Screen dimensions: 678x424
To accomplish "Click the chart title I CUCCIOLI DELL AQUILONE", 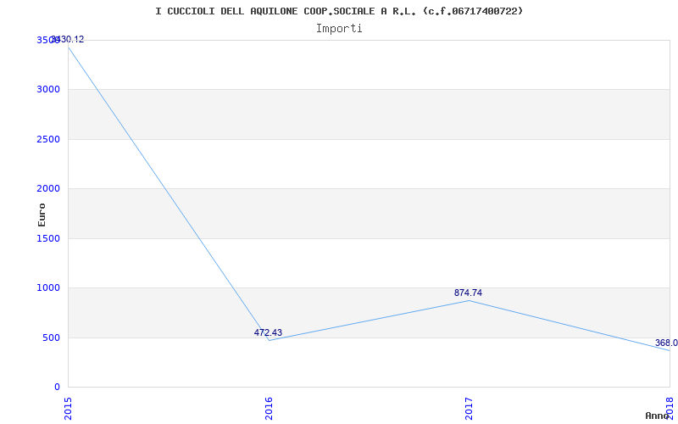I will (x=339, y=11).
